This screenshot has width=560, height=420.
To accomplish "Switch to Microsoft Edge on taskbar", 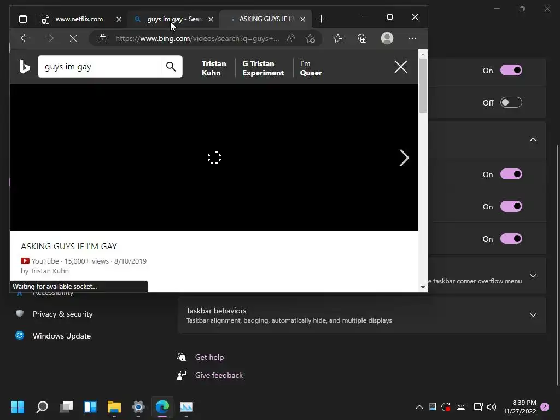I will click(x=162, y=407).
